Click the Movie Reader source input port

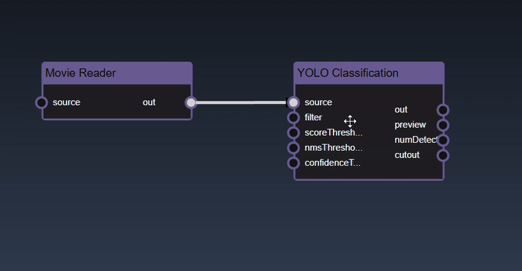42,103
